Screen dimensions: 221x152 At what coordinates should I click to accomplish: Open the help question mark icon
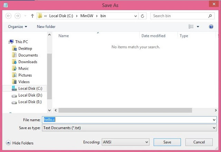[211, 27]
